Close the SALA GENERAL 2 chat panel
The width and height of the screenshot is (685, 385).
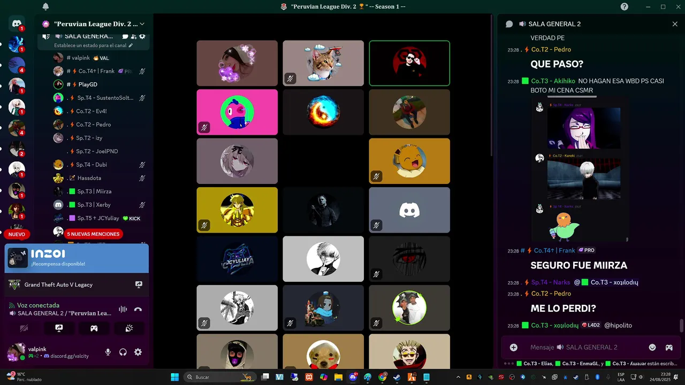pos(675,24)
